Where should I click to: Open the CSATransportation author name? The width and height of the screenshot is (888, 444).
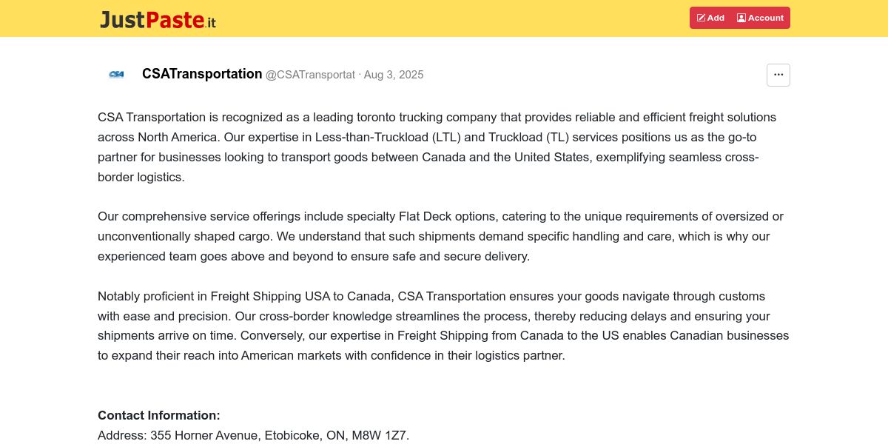click(202, 74)
